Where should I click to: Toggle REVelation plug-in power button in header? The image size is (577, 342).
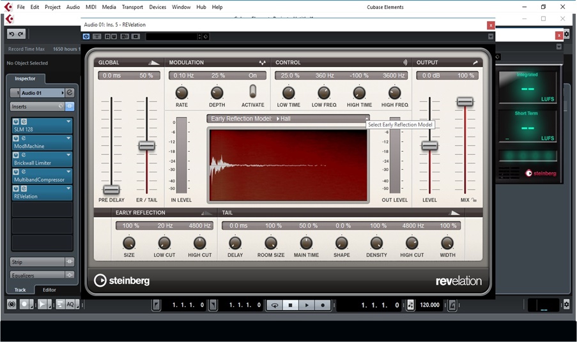click(x=86, y=36)
